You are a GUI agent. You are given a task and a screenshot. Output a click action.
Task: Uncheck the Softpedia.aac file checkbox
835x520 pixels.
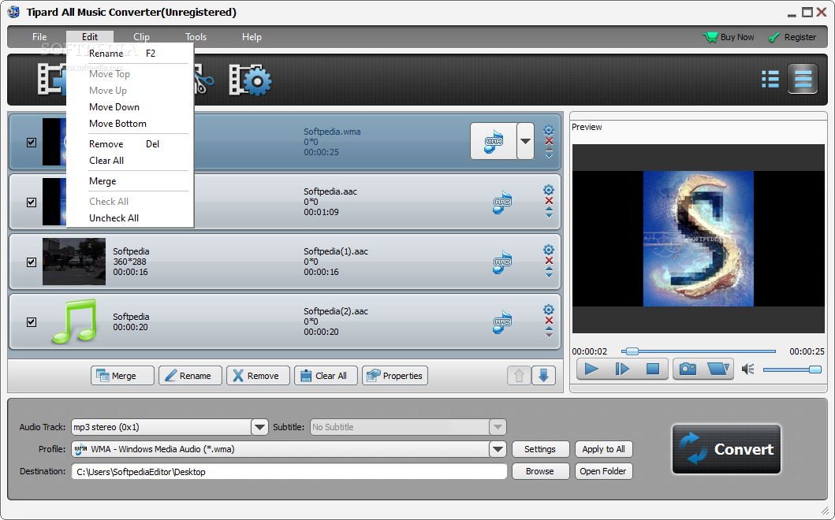32,202
